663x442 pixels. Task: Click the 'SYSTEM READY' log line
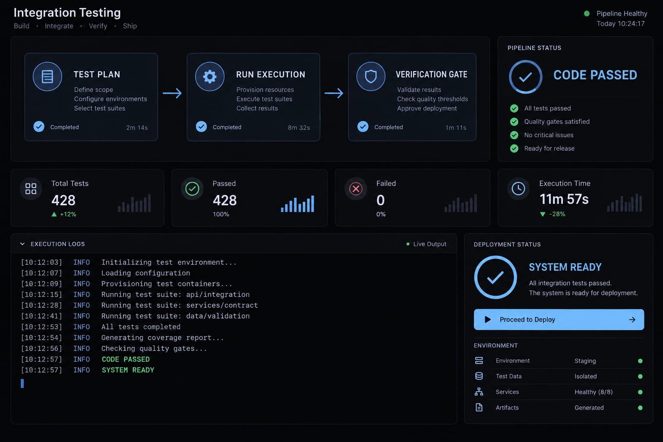(x=128, y=370)
